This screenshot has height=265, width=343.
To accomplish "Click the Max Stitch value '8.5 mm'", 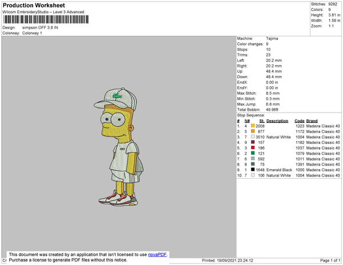I will coord(273,93).
